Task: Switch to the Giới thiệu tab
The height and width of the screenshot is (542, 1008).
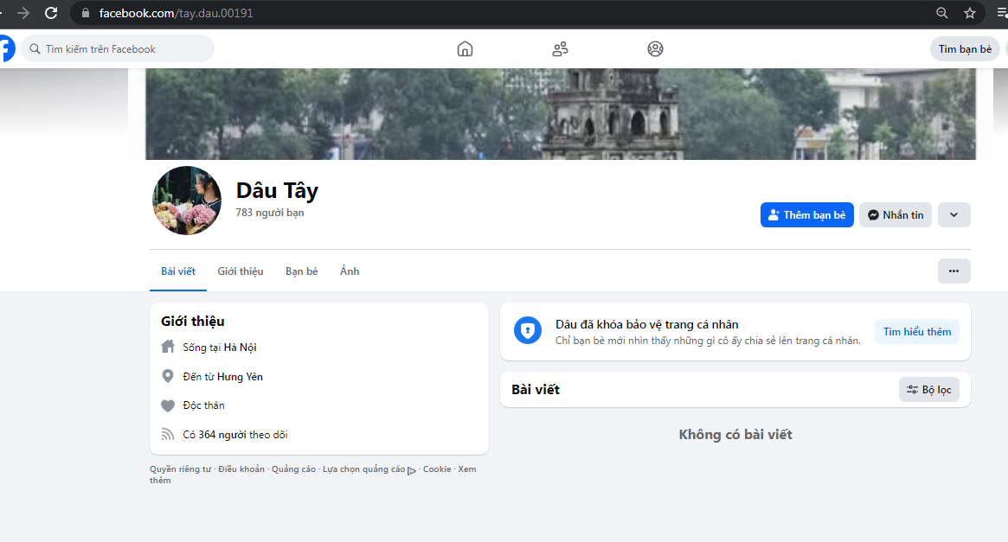Action: [241, 271]
